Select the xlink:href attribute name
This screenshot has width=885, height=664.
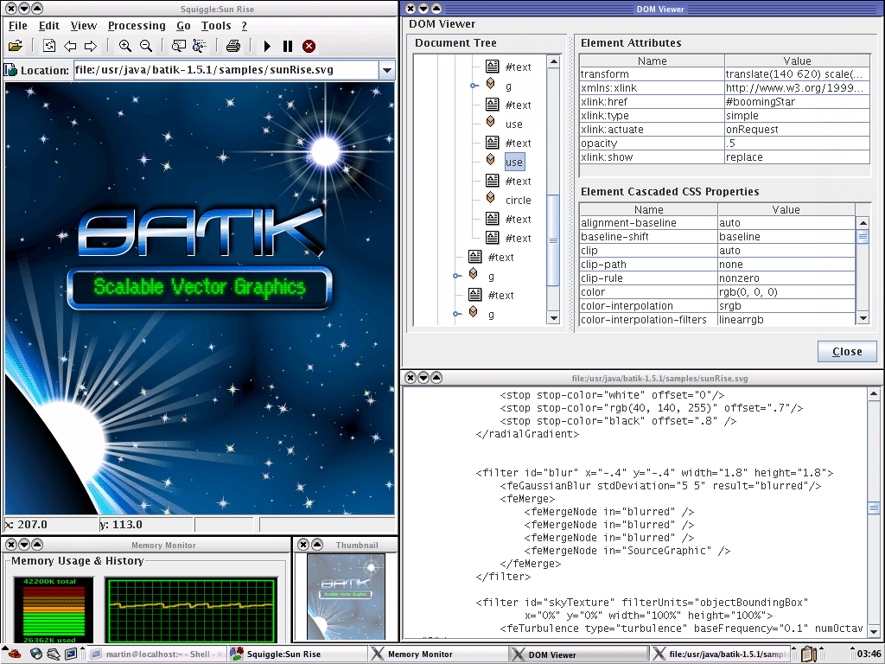603,102
